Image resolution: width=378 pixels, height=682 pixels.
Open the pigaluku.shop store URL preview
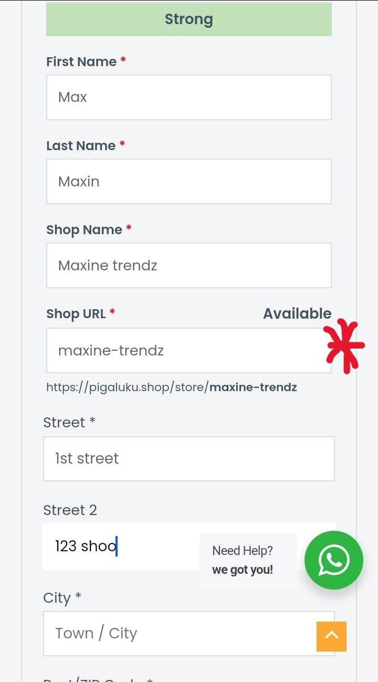[172, 387]
